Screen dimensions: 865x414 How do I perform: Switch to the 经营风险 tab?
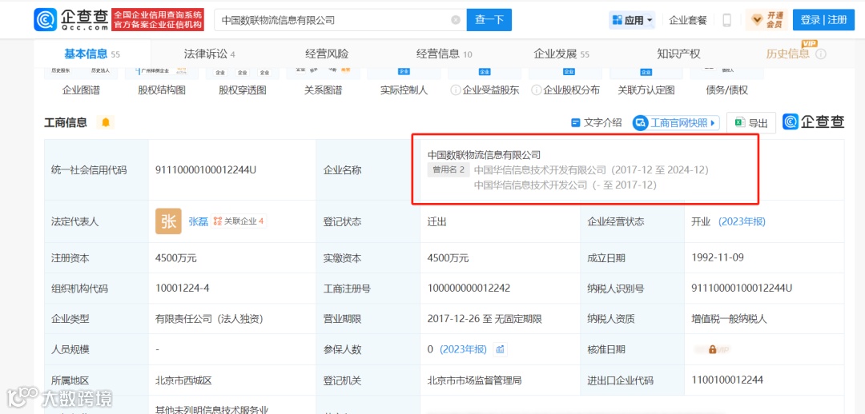327,54
